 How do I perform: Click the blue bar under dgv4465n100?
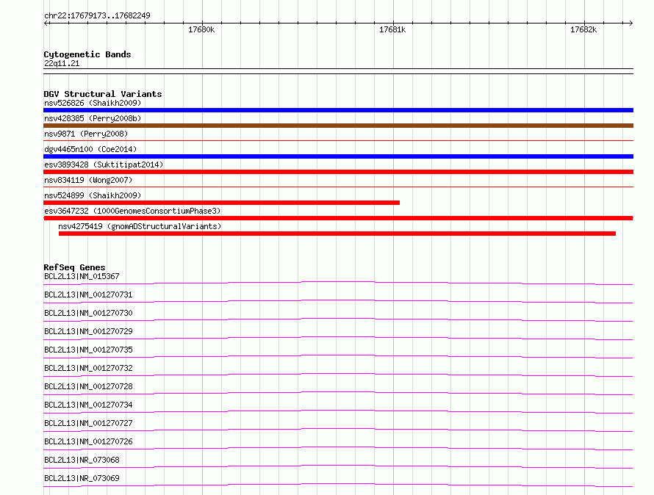click(x=338, y=156)
